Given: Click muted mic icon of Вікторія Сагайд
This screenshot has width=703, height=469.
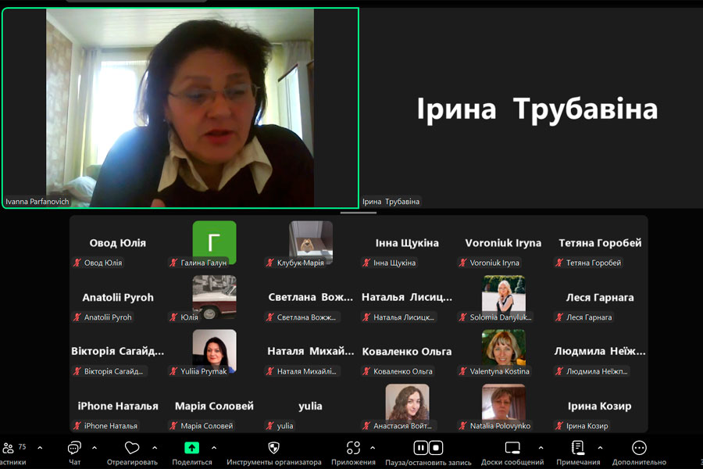Looking at the screenshot, I should (77, 371).
